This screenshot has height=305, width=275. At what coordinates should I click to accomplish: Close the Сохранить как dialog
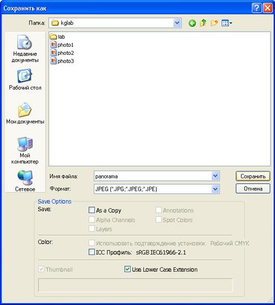(x=268, y=8)
